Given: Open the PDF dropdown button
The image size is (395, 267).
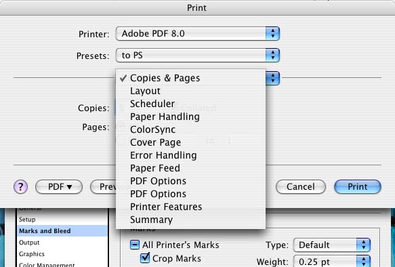Looking at the screenshot, I should (59, 187).
